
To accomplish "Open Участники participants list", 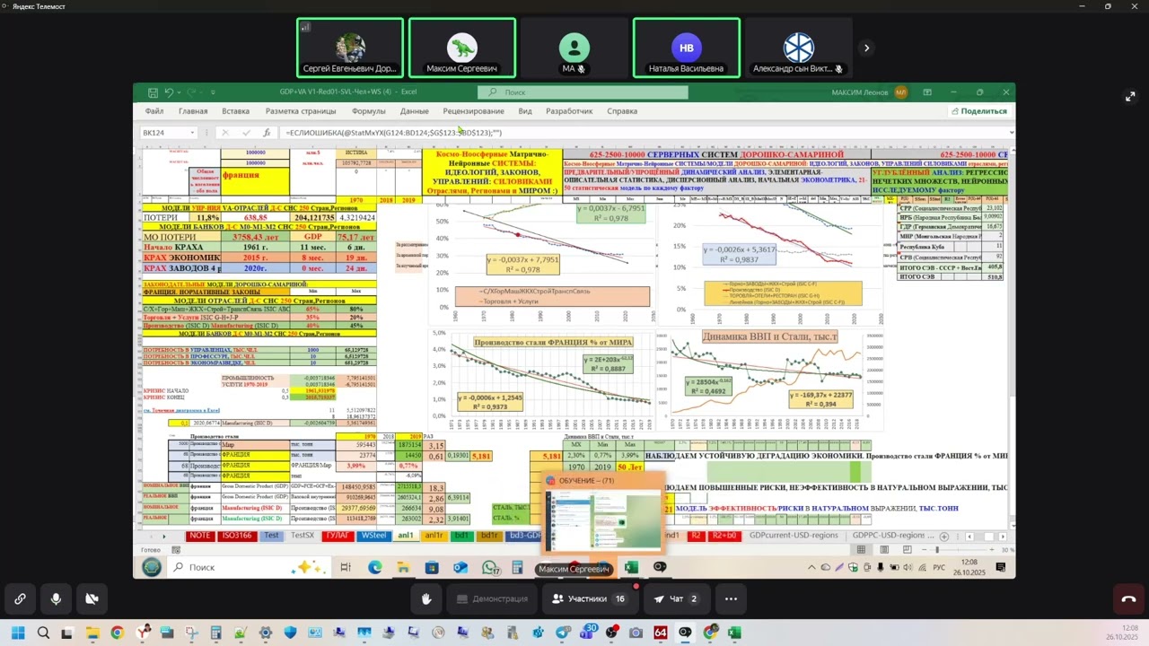I will click(587, 598).
